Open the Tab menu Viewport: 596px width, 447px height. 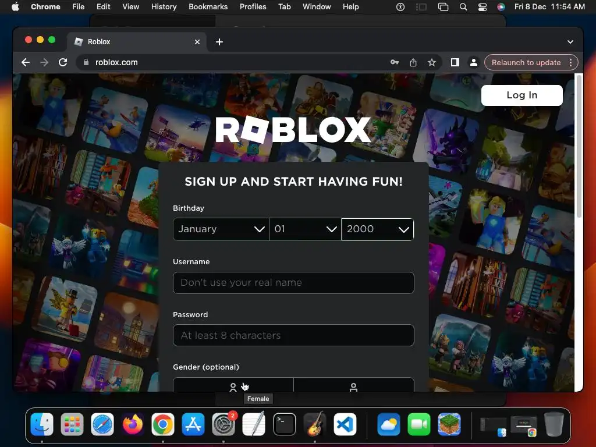(x=284, y=7)
